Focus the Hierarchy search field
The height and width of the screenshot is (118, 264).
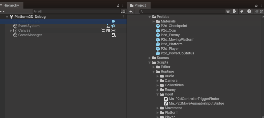click(x=77, y=11)
